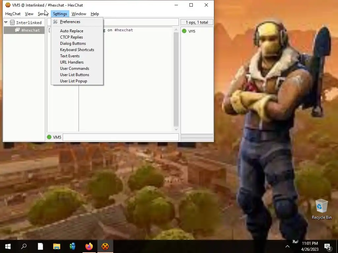Screen dimensions: 338x253
Task: Open Text Events editor
Action: [70, 56]
